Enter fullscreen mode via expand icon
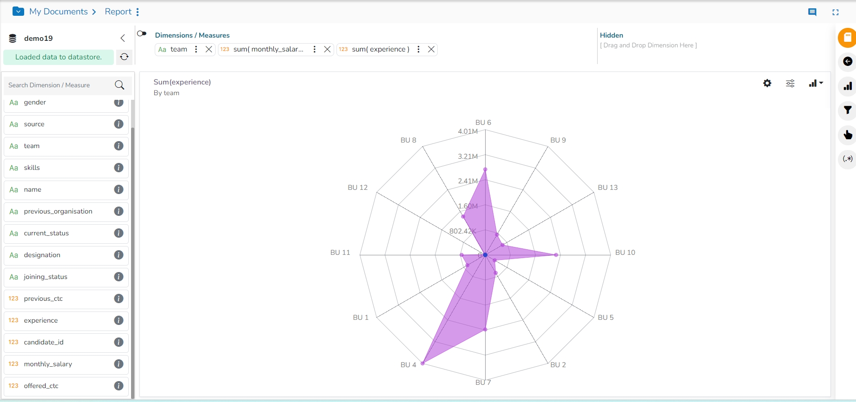 tap(836, 13)
